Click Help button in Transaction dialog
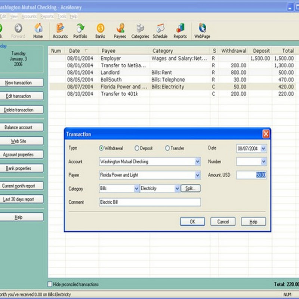Screen dimensions: 299x299 253,222
